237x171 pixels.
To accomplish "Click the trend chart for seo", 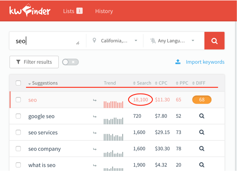I will coord(113,105).
